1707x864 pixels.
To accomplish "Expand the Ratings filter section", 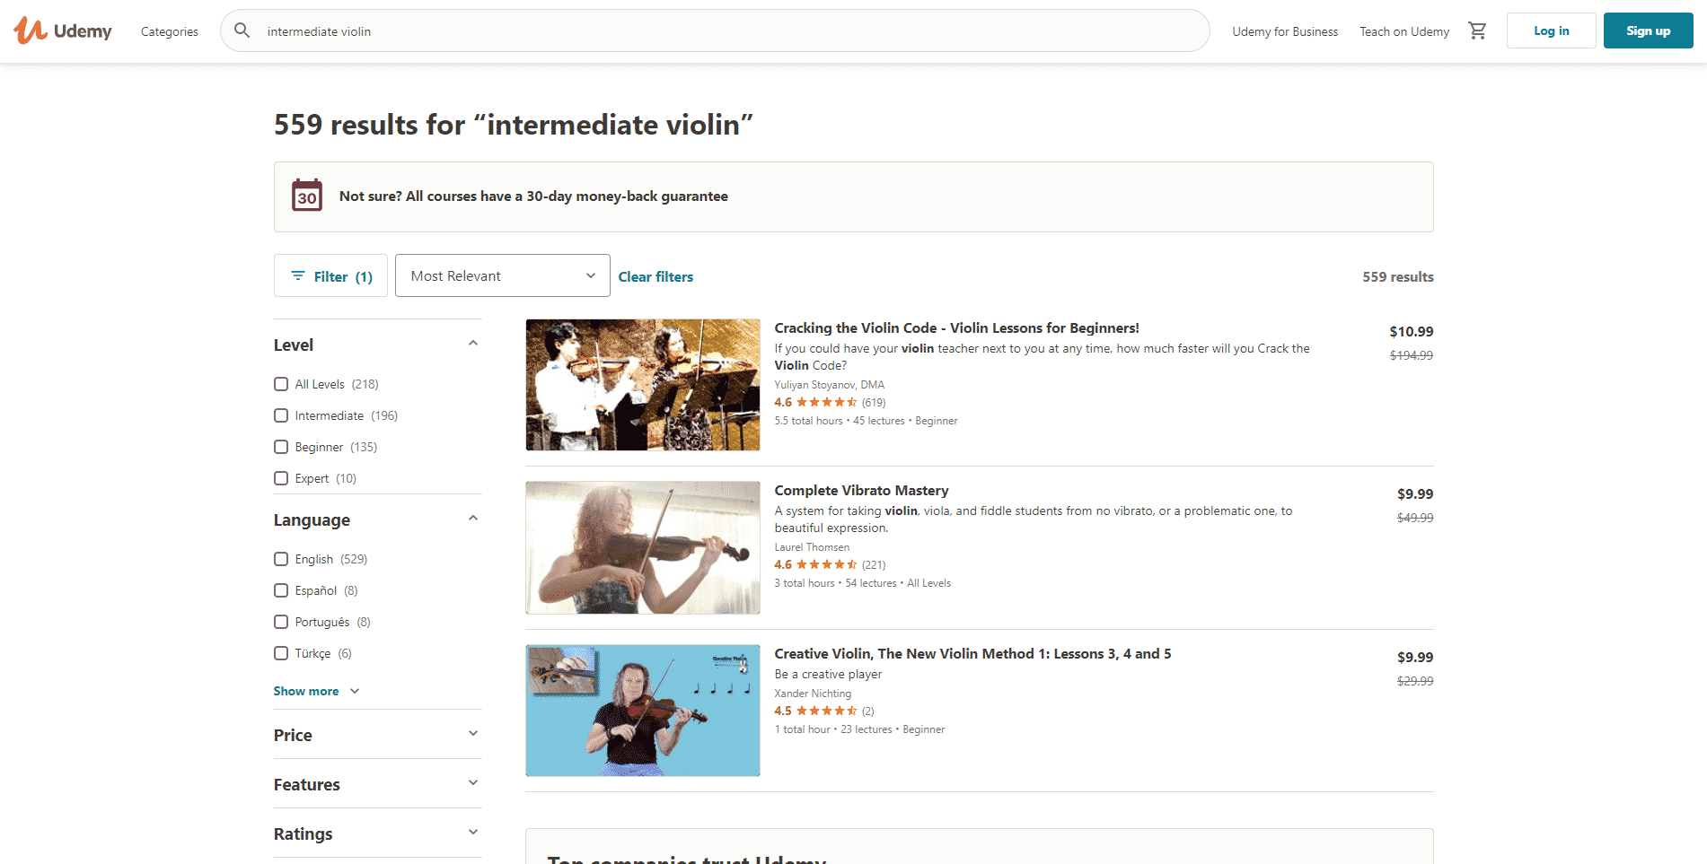I will [377, 833].
